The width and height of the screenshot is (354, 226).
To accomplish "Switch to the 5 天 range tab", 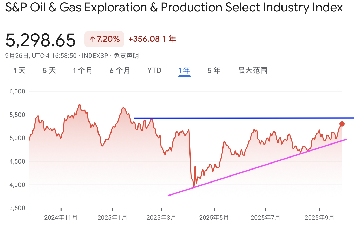I will coord(49,70).
